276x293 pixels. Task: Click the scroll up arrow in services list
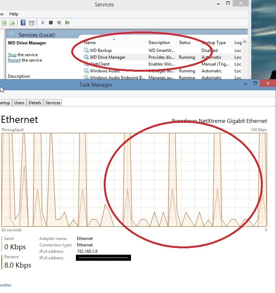click(x=245, y=42)
